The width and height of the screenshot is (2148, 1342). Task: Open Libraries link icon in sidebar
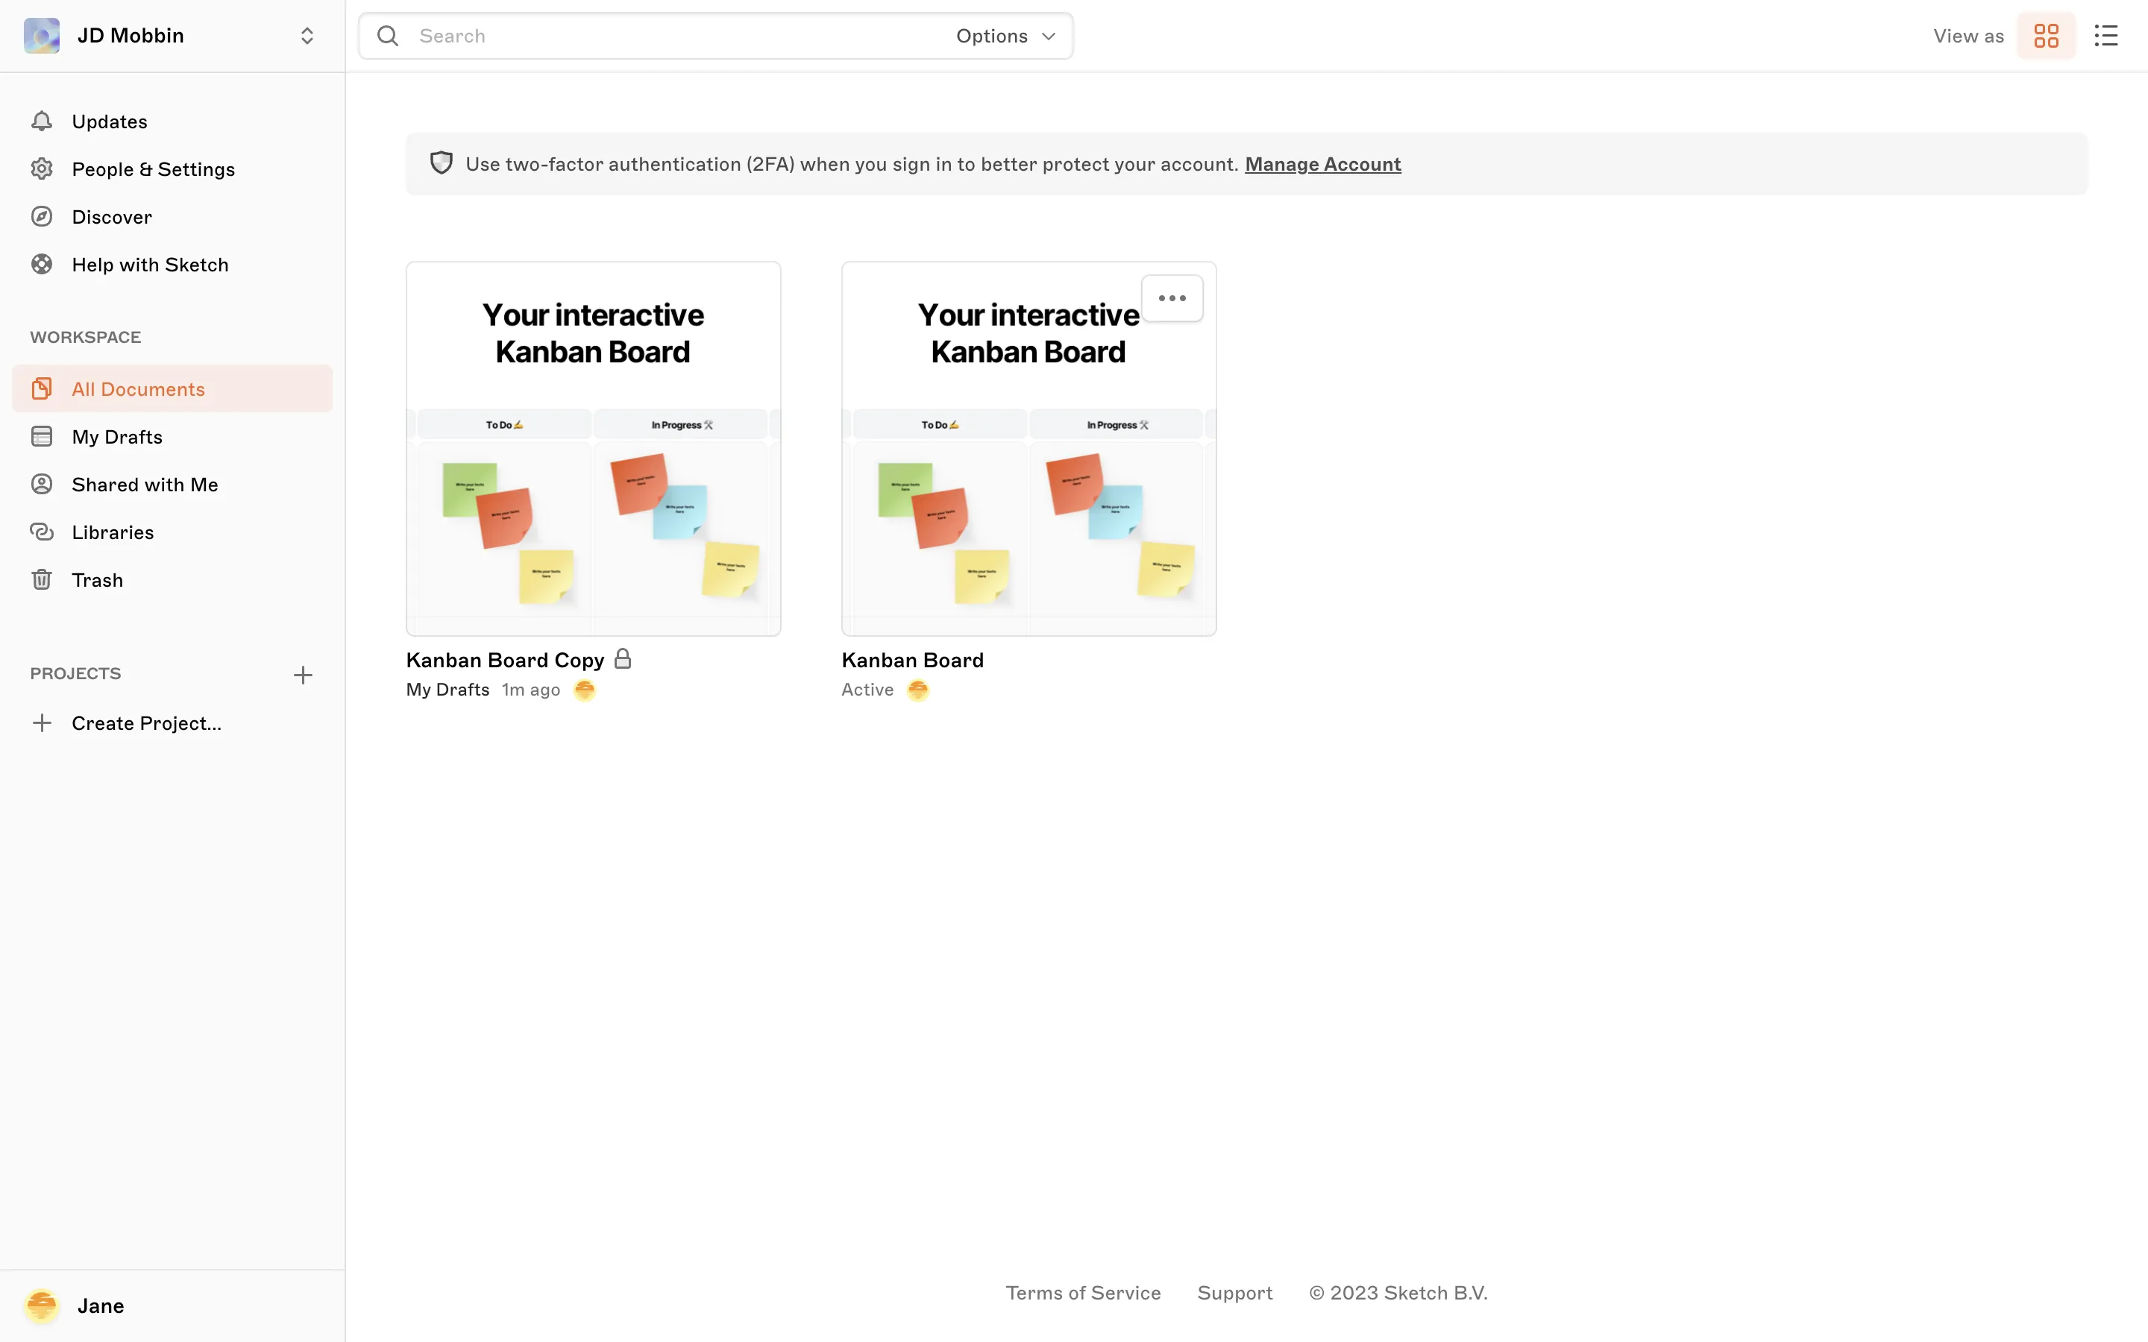(x=42, y=532)
